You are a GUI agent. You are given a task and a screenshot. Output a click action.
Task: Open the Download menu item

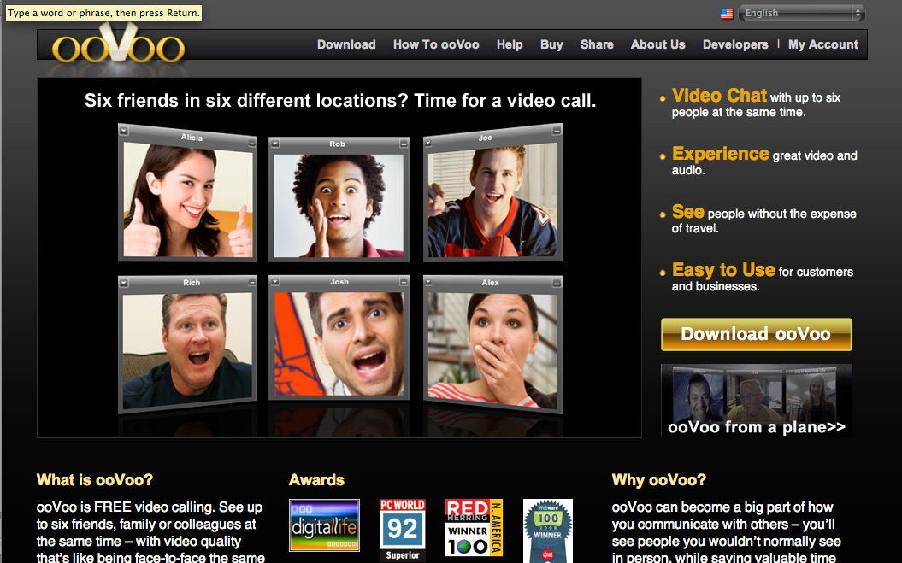click(x=346, y=44)
